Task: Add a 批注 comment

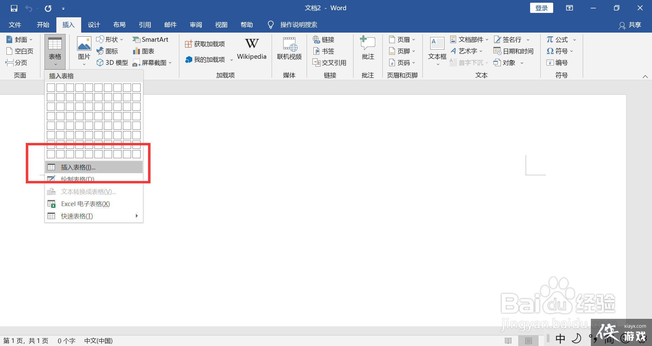Action: pyautogui.click(x=368, y=48)
